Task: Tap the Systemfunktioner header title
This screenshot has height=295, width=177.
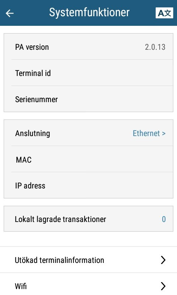Action: click(89, 13)
